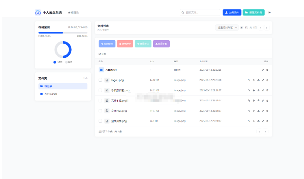Tick the checkbox next to logo3.png
The image size is (304, 179).
pos(100,80)
